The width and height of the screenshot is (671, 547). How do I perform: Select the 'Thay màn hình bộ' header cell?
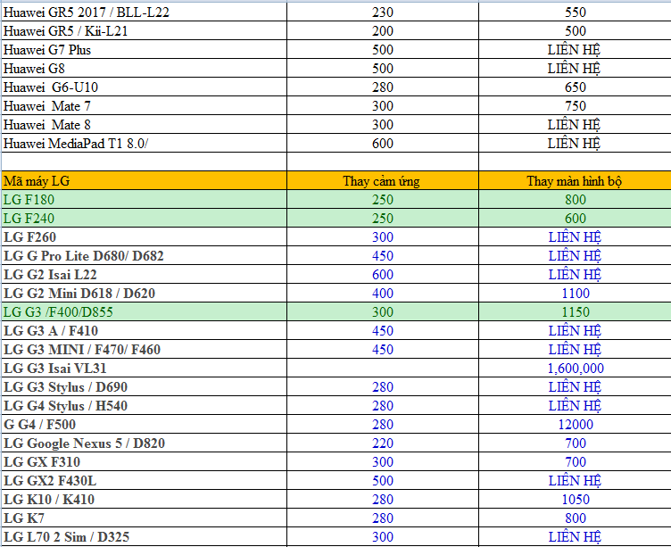tap(575, 180)
